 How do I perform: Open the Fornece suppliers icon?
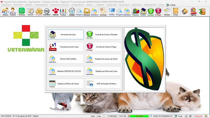13,12
